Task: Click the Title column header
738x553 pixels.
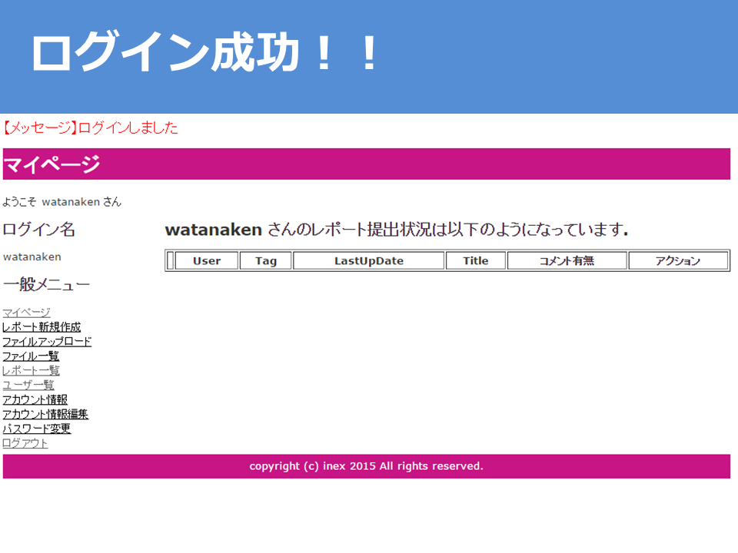Action: (x=475, y=260)
